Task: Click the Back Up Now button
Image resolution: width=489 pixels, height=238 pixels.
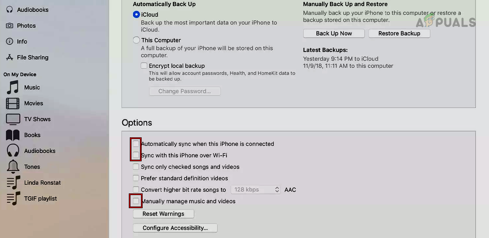Action: pyautogui.click(x=334, y=33)
